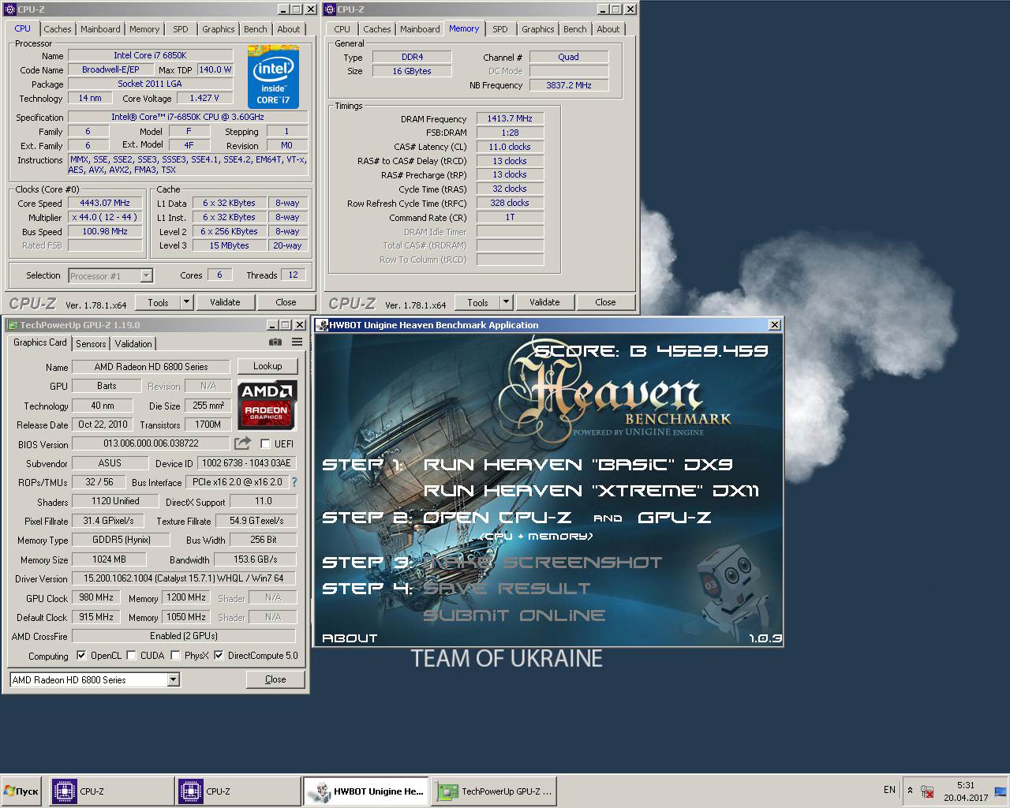Click the 5:31 clock in the taskbar
This screenshot has width=1010, height=808.
(965, 785)
